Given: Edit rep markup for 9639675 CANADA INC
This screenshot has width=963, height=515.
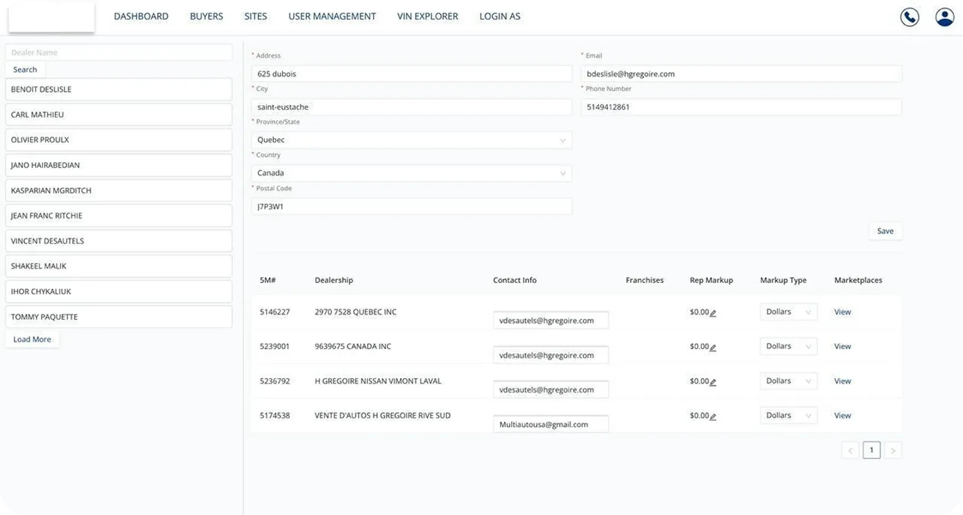Looking at the screenshot, I should 713,347.
